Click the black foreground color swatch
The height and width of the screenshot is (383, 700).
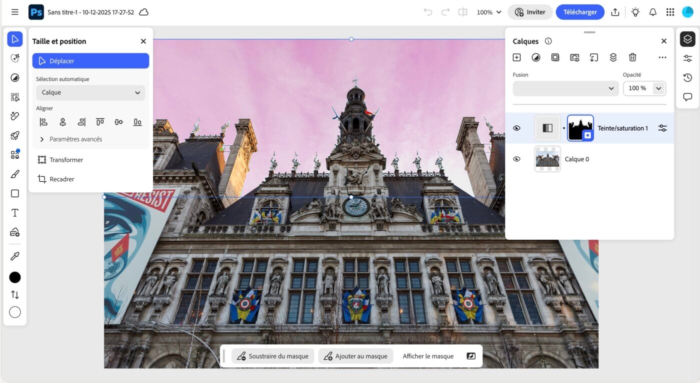(x=15, y=277)
